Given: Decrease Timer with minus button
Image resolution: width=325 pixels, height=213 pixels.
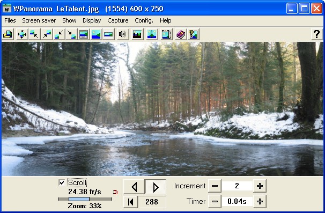Looking at the screenshot, I should 215,201.
